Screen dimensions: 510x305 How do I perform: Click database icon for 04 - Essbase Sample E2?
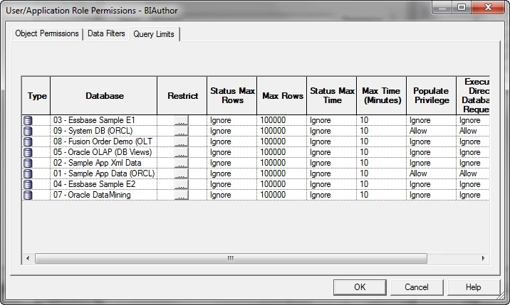[28, 184]
